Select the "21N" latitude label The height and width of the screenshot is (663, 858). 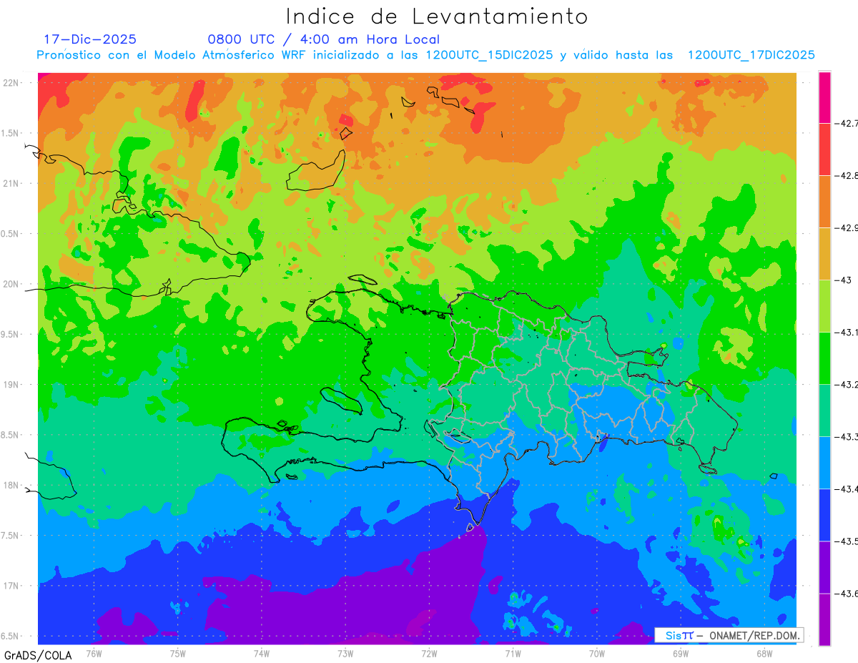pyautogui.click(x=12, y=183)
